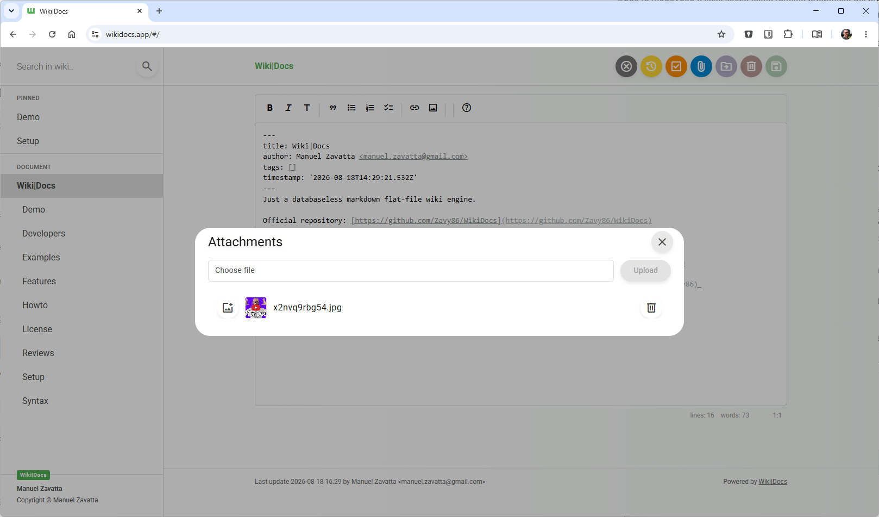Viewport: 879px width, 517px height.
Task: Delete the x2nvq9rbg54.jpg attachment
Action: pos(651,308)
